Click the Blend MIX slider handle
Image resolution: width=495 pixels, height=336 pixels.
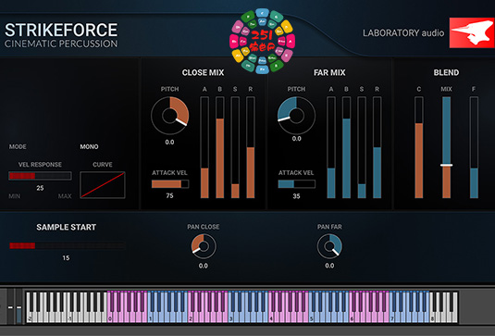click(446, 165)
